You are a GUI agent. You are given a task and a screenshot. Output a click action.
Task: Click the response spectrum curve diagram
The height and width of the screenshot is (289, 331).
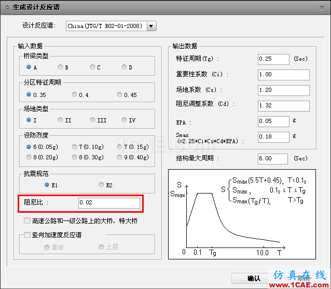click(242, 214)
